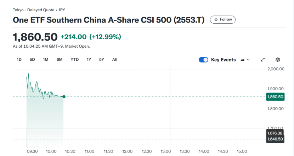Viewport: 294px width, 156px height.
Task: Click the Follow star button
Action: (223, 20)
